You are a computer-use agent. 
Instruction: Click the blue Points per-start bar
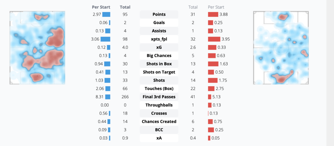(x=106, y=15)
